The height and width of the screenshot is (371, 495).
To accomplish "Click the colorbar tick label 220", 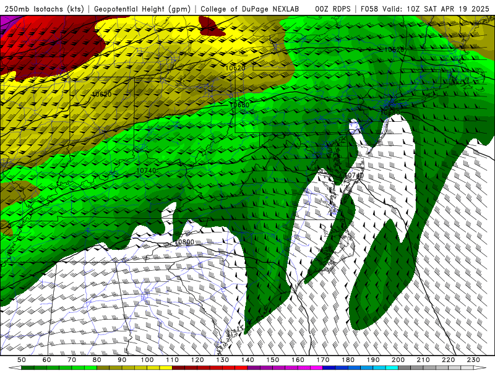I will [x=448, y=360].
